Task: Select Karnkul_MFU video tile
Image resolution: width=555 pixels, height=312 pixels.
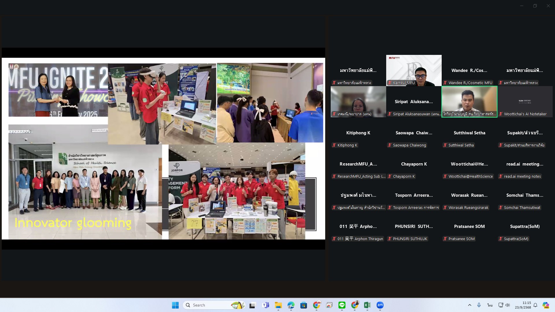Action: click(x=414, y=70)
